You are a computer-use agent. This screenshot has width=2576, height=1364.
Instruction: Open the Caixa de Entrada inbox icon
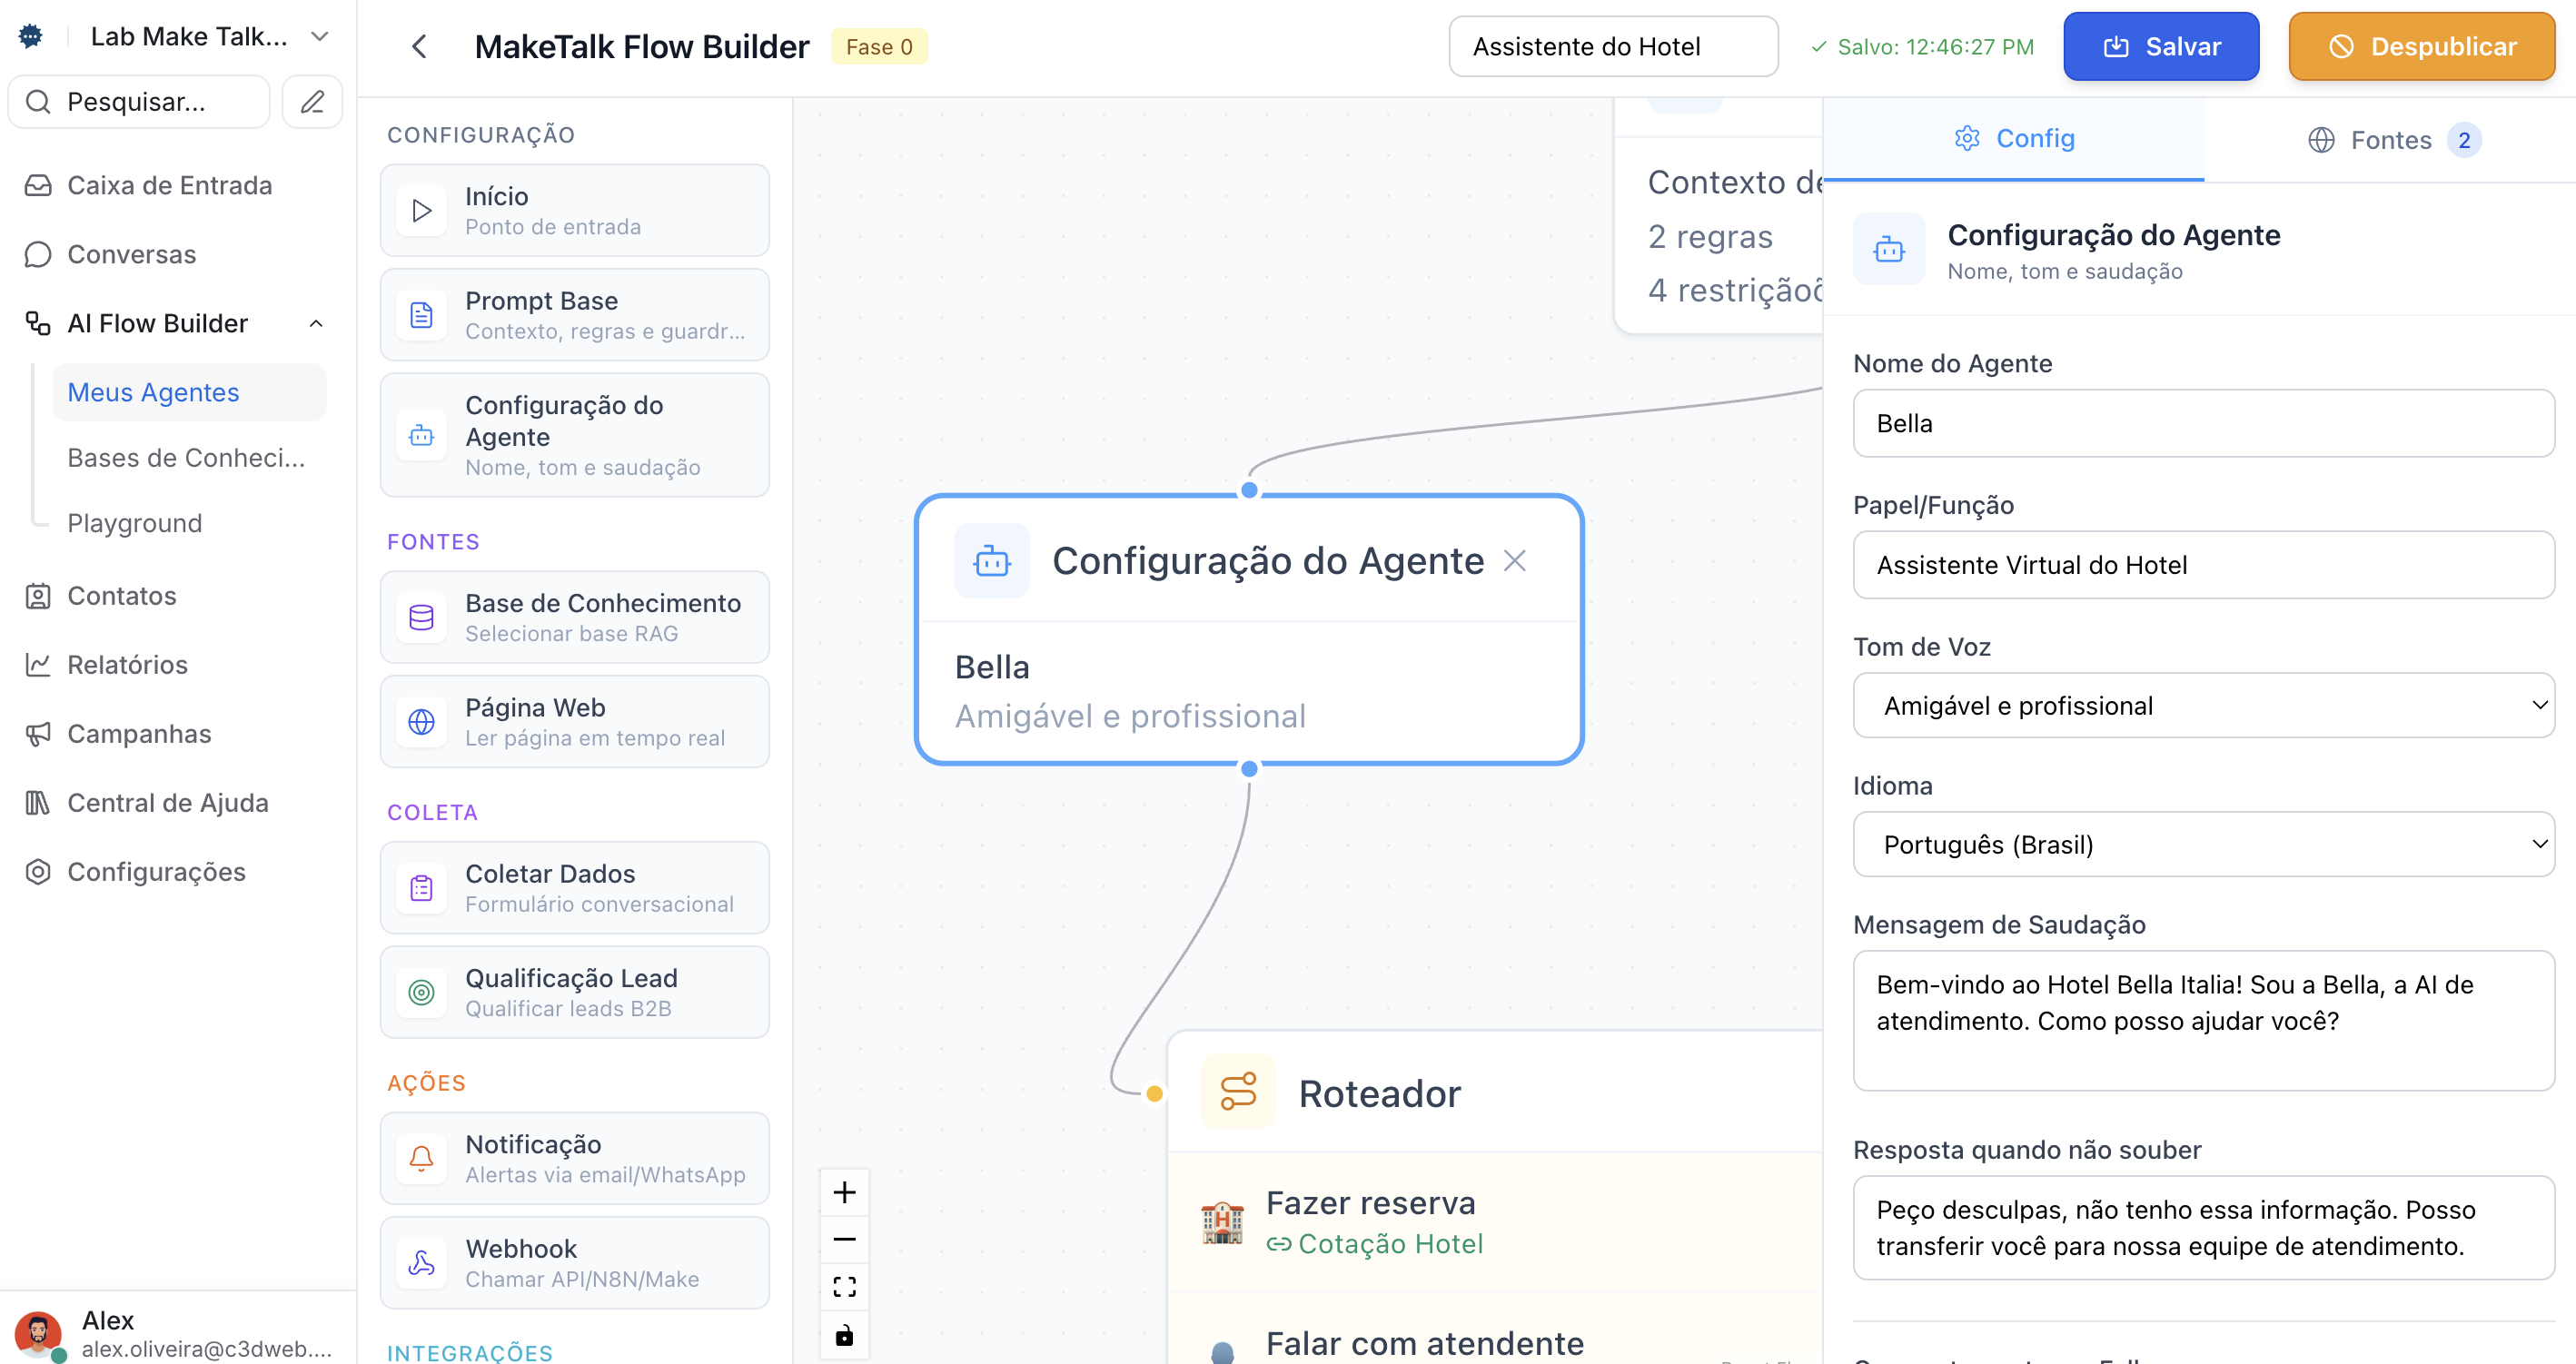coord(38,185)
